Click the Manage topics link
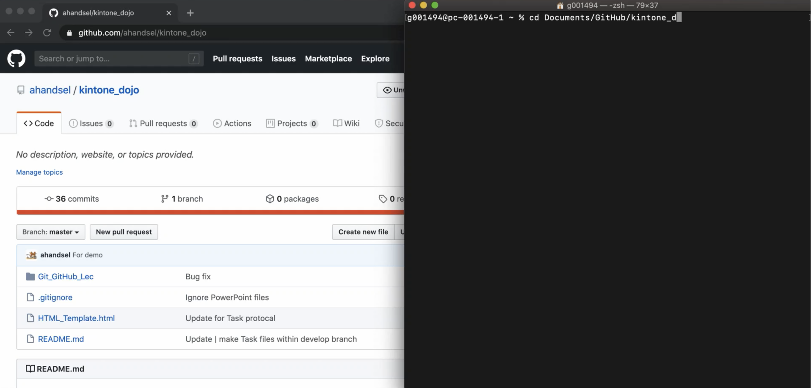The image size is (811, 388). click(39, 172)
